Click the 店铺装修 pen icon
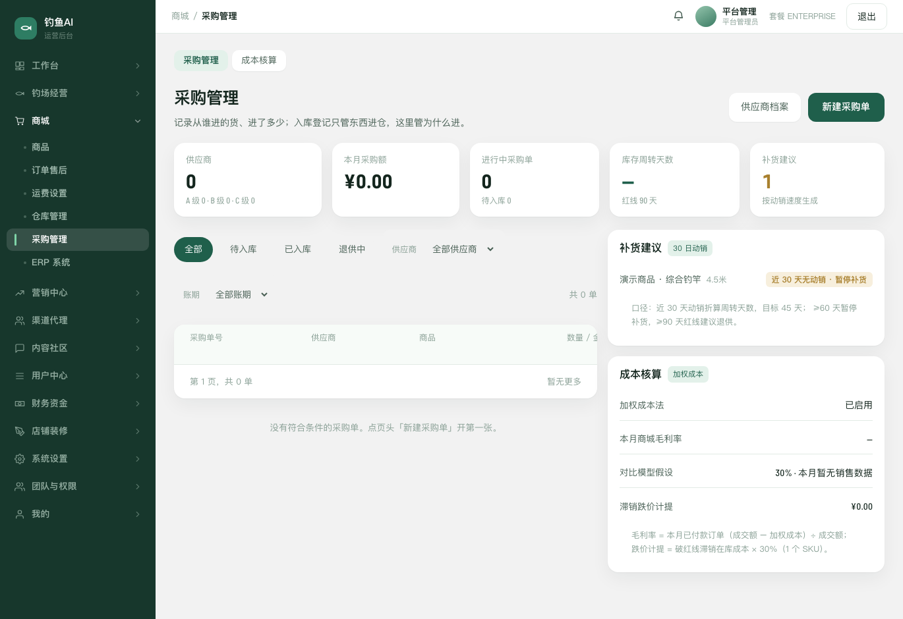Viewport: 903px width, 619px height. pos(20,431)
